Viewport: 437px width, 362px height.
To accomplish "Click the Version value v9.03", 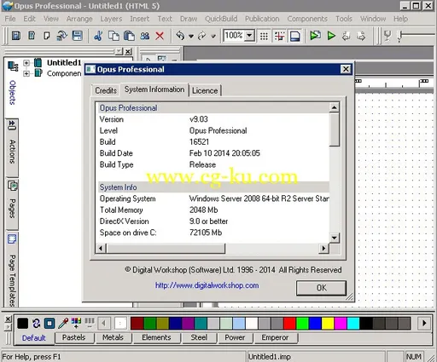I will point(199,119).
